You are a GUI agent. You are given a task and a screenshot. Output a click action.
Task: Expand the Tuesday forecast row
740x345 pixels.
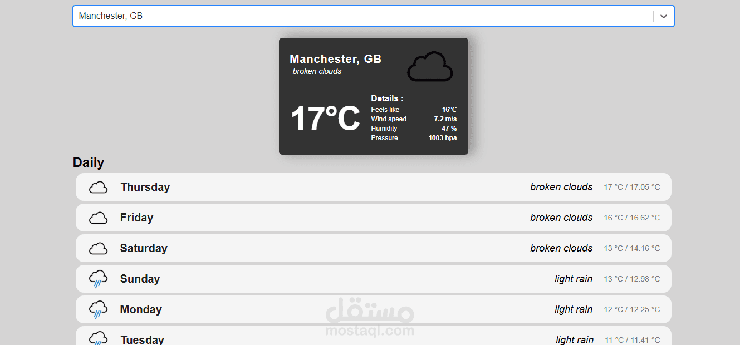click(x=374, y=336)
